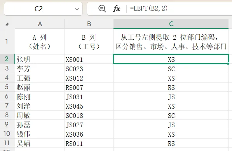Screen dimensions: 232x151
Task: Click cell JS027
Action: pyautogui.click(x=89, y=125)
